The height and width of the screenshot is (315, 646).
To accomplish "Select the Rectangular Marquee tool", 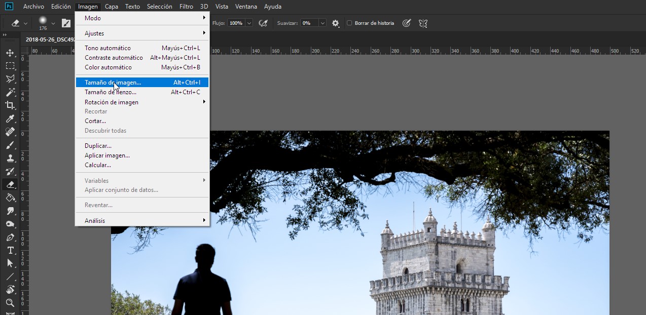I will coord(10,66).
